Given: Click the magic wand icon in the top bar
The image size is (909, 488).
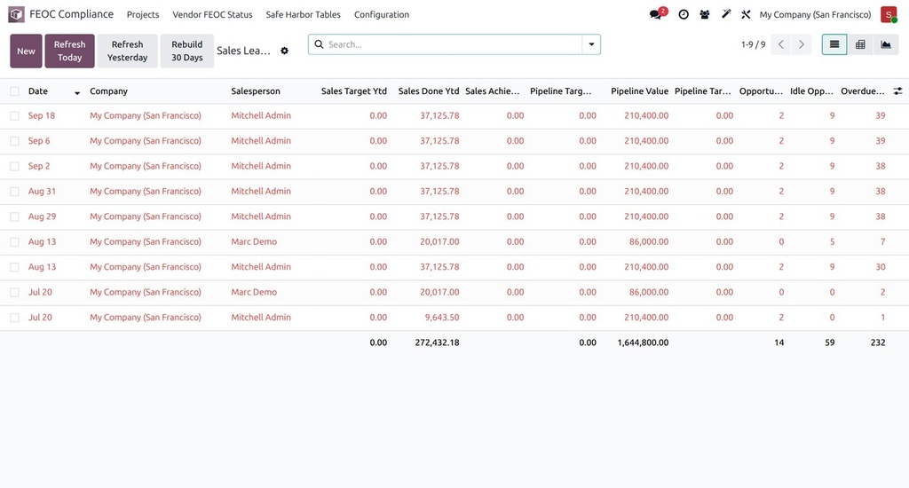Looking at the screenshot, I should pyautogui.click(x=726, y=14).
